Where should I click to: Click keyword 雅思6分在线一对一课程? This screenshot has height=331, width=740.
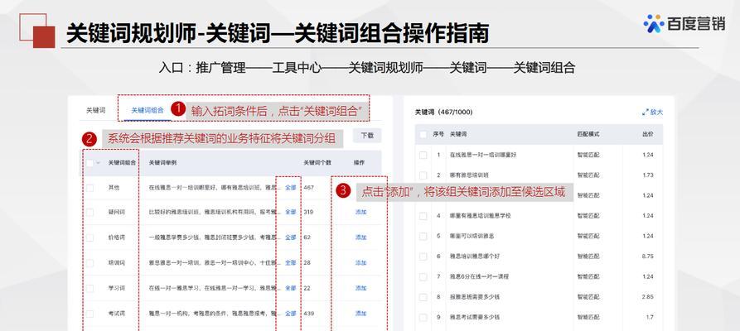(479, 276)
